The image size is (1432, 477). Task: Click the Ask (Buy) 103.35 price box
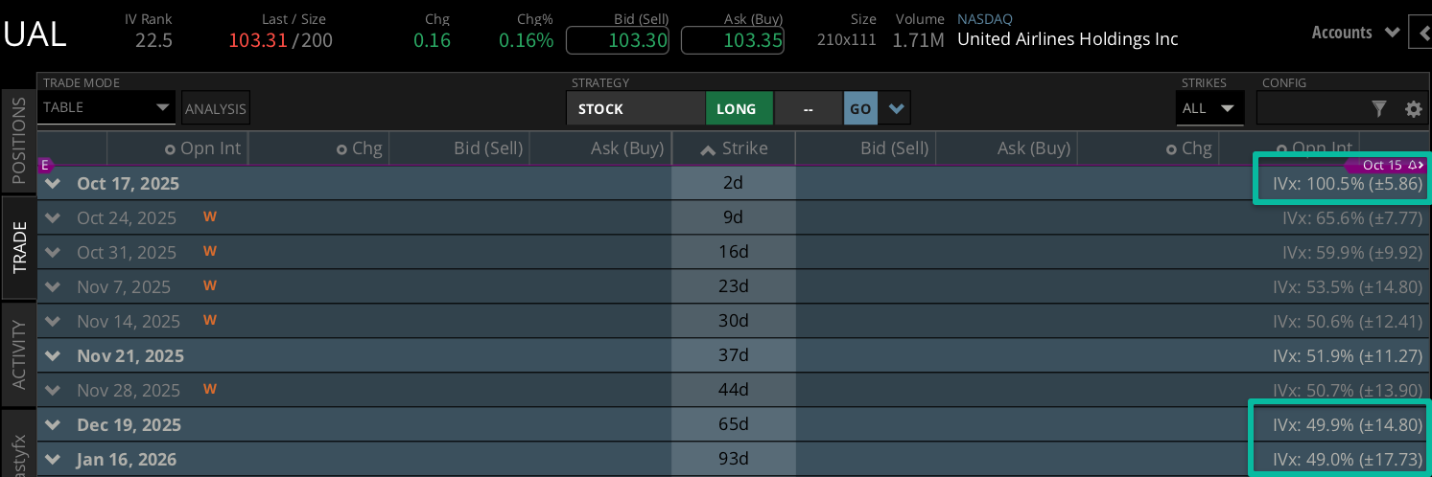click(x=733, y=40)
